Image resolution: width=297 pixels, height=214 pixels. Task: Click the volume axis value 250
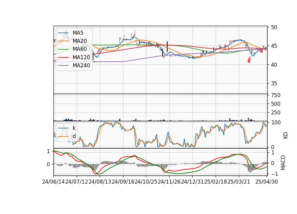276,113
